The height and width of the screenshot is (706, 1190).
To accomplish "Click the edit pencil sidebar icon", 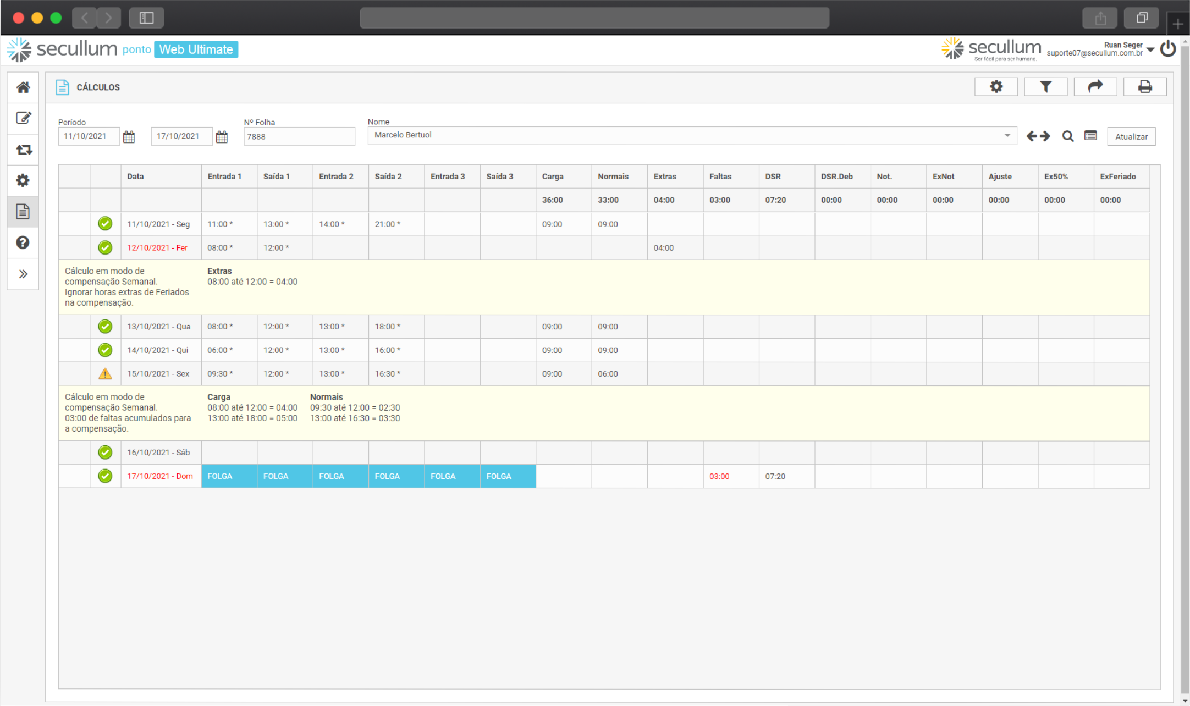I will click(23, 118).
